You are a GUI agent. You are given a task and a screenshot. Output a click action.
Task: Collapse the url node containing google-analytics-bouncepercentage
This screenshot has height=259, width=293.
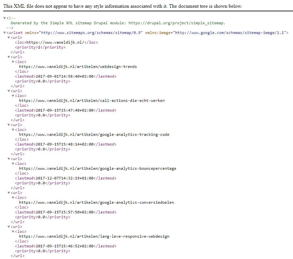(x=9, y=159)
